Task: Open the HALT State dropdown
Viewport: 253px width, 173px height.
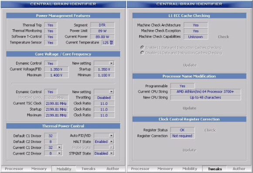Action: tap(111, 142)
